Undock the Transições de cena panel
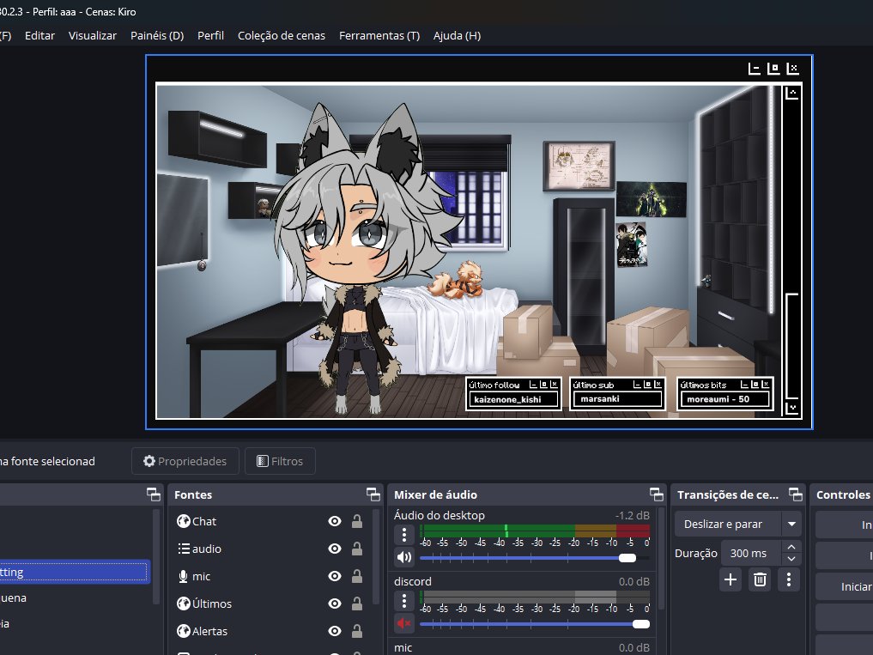Viewport: 873px width, 655px height. pos(796,494)
